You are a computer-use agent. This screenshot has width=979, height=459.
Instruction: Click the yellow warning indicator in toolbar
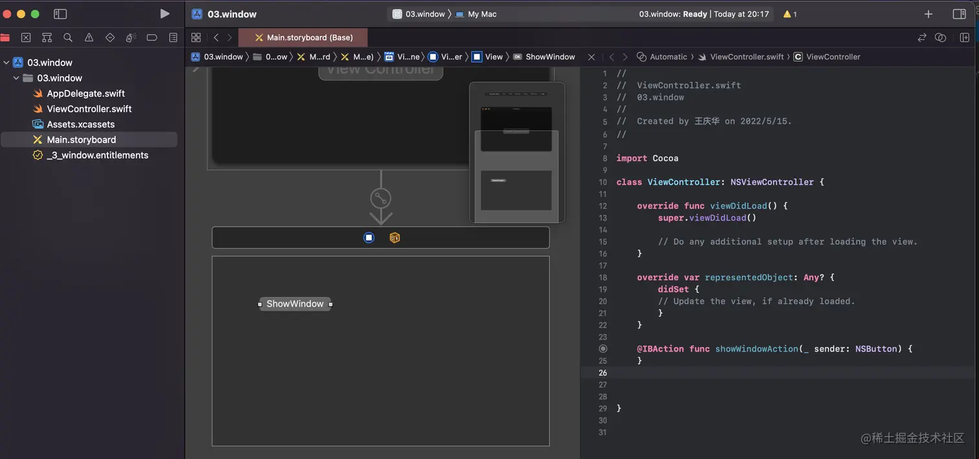tap(790, 14)
